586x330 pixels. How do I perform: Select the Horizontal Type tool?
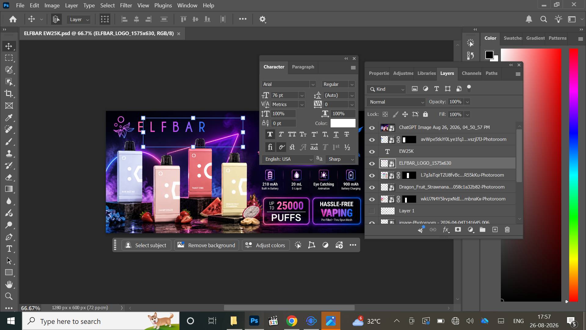(9, 249)
